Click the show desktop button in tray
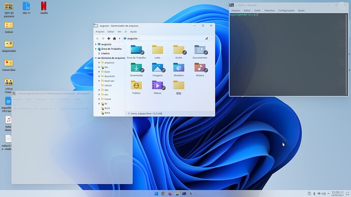Viewport: 351px width, 197px height. 347,193
